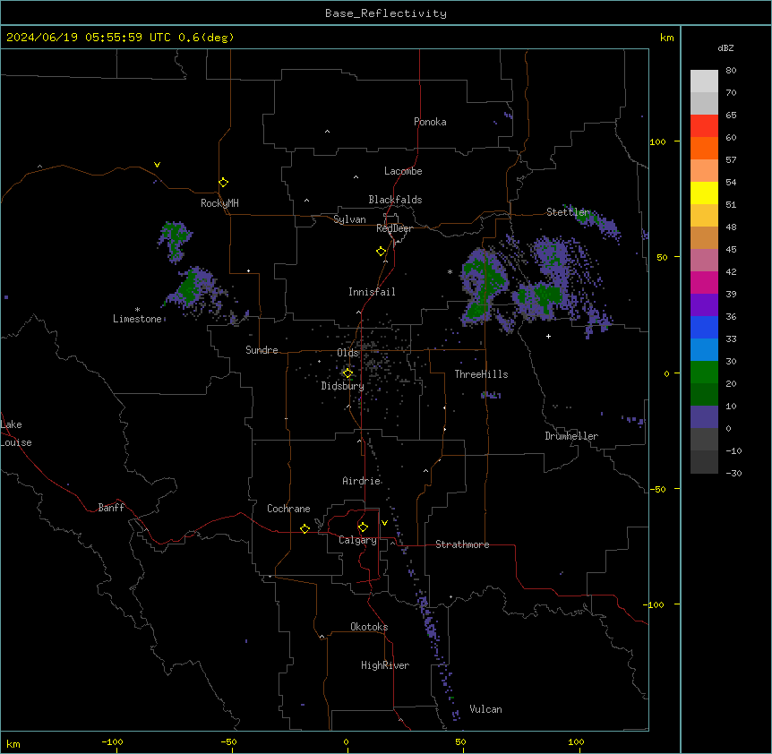The image size is (772, 754).
Task: Click the yellow diamond marker at Calgary
Action: tap(363, 527)
